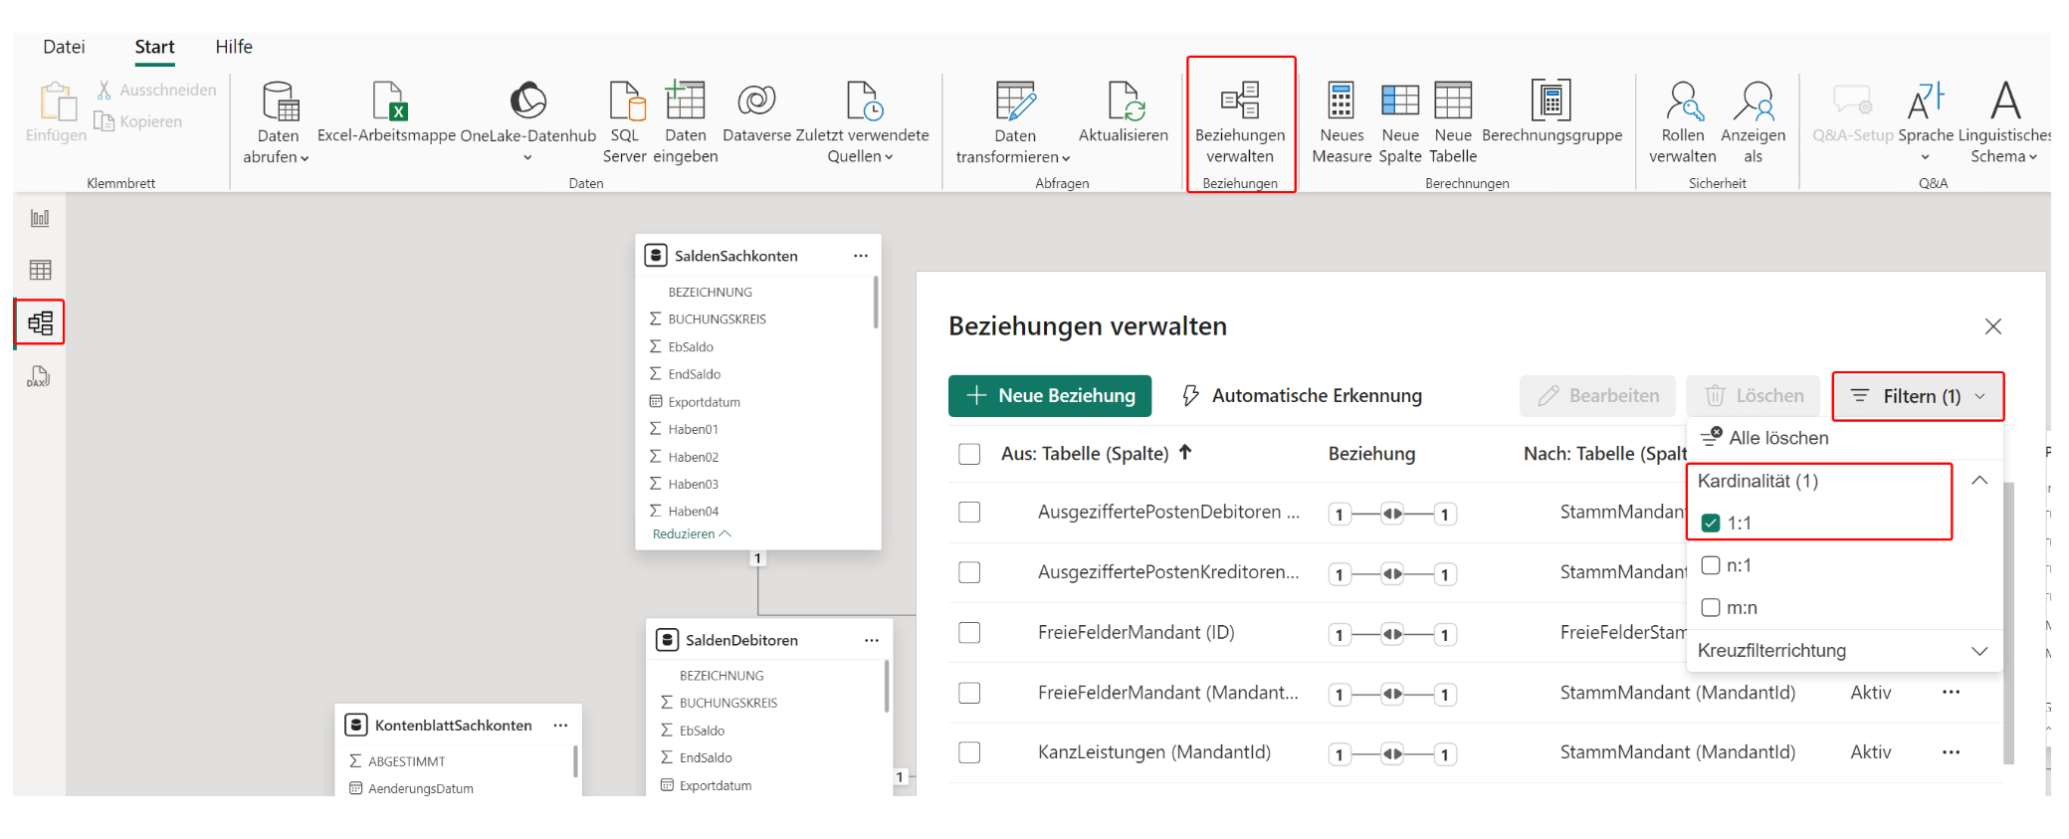The width and height of the screenshot is (2069, 839).
Task: Open the Hilfe tab
Action: pos(234,47)
